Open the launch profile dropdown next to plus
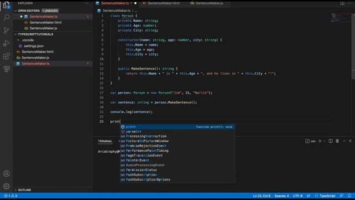 pyautogui.click(x=324, y=141)
